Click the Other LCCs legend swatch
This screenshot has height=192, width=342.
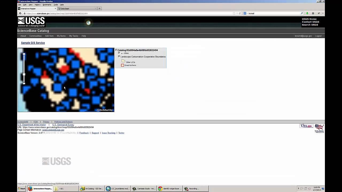(x=123, y=61)
